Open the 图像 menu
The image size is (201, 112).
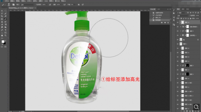[x=18, y=1]
